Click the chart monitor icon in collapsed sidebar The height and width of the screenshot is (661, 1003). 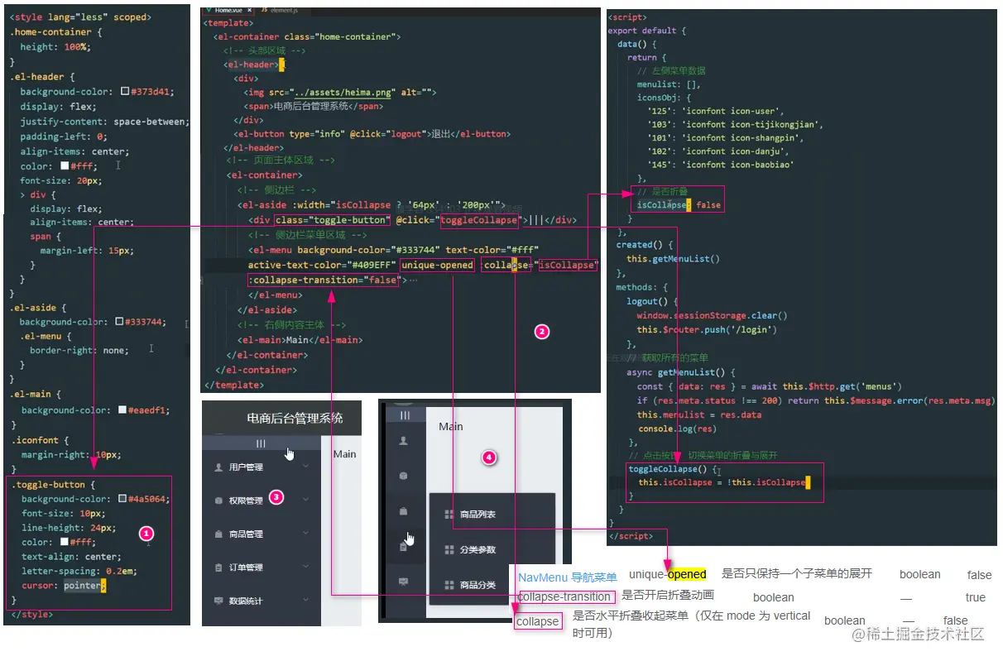click(x=404, y=582)
